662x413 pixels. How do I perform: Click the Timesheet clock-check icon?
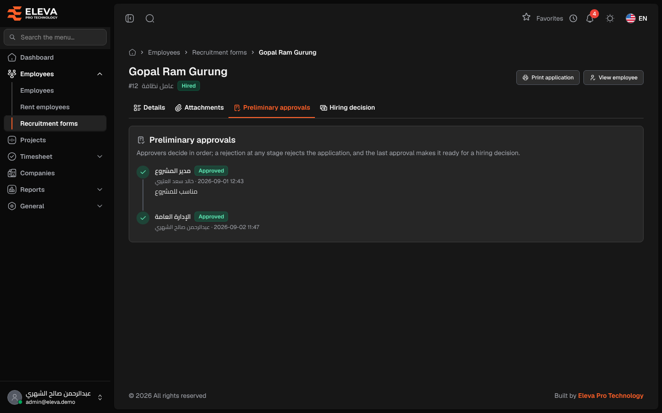(x=12, y=156)
